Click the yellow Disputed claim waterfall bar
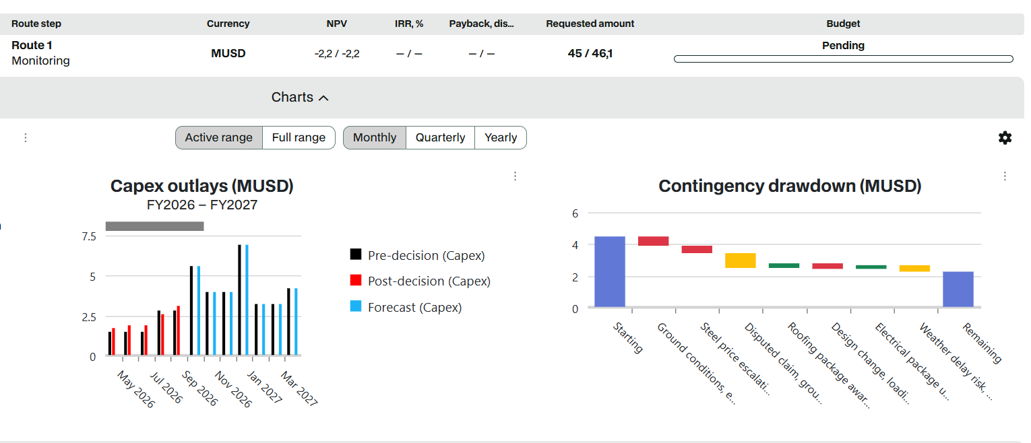The image size is (1031, 443). pyautogui.click(x=740, y=261)
